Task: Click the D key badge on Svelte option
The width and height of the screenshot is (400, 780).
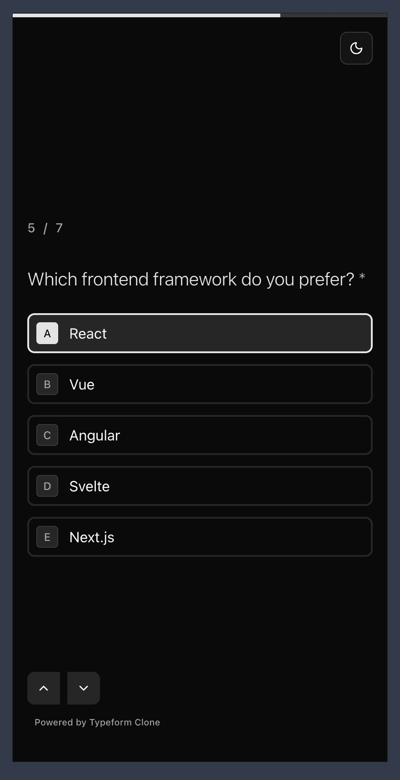Action: click(x=47, y=486)
